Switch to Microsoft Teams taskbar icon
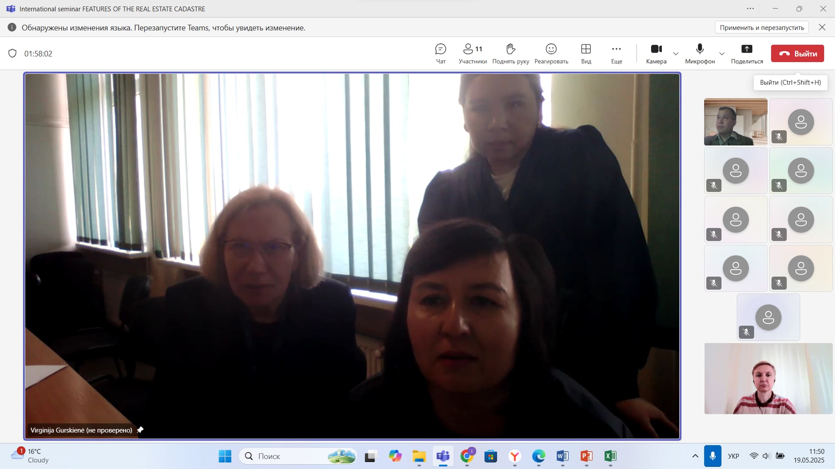Viewport: 835px width, 469px height. [443, 456]
